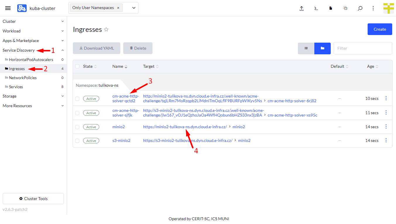This screenshot has height=224, width=396.
Task: Check the select-all rows checkbox
Action: click(x=77, y=66)
